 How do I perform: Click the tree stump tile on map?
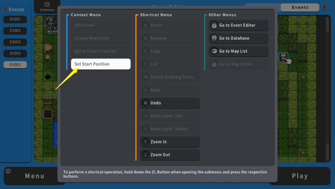click(48, 48)
